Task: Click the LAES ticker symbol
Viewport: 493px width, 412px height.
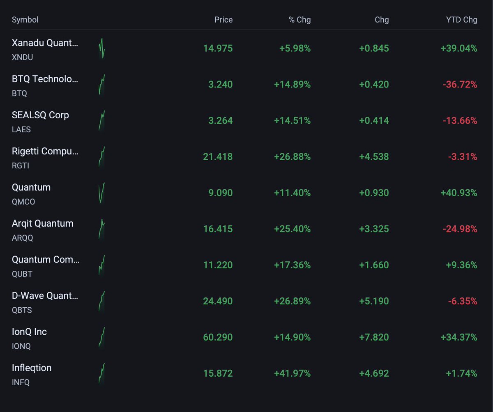Action: (21, 129)
